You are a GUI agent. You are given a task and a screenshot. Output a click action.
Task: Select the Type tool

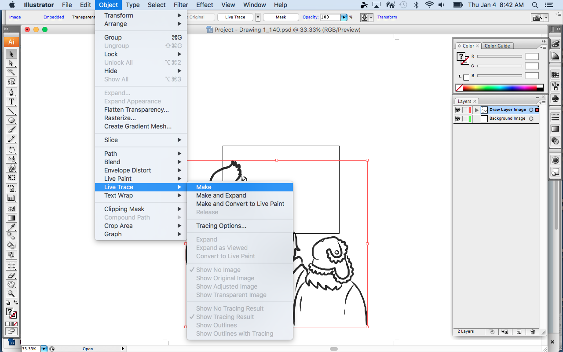11,102
